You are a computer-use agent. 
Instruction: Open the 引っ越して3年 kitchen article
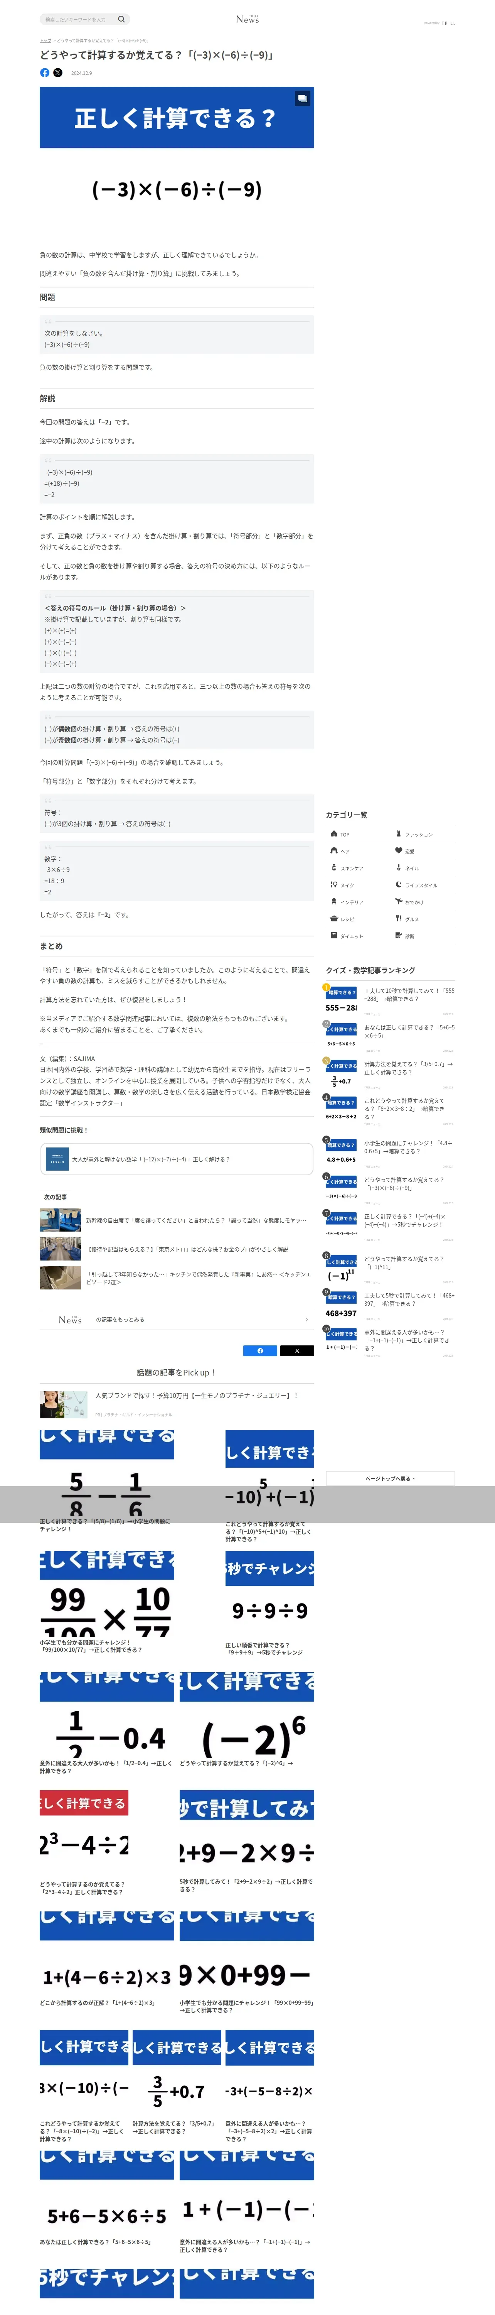tap(176, 1277)
